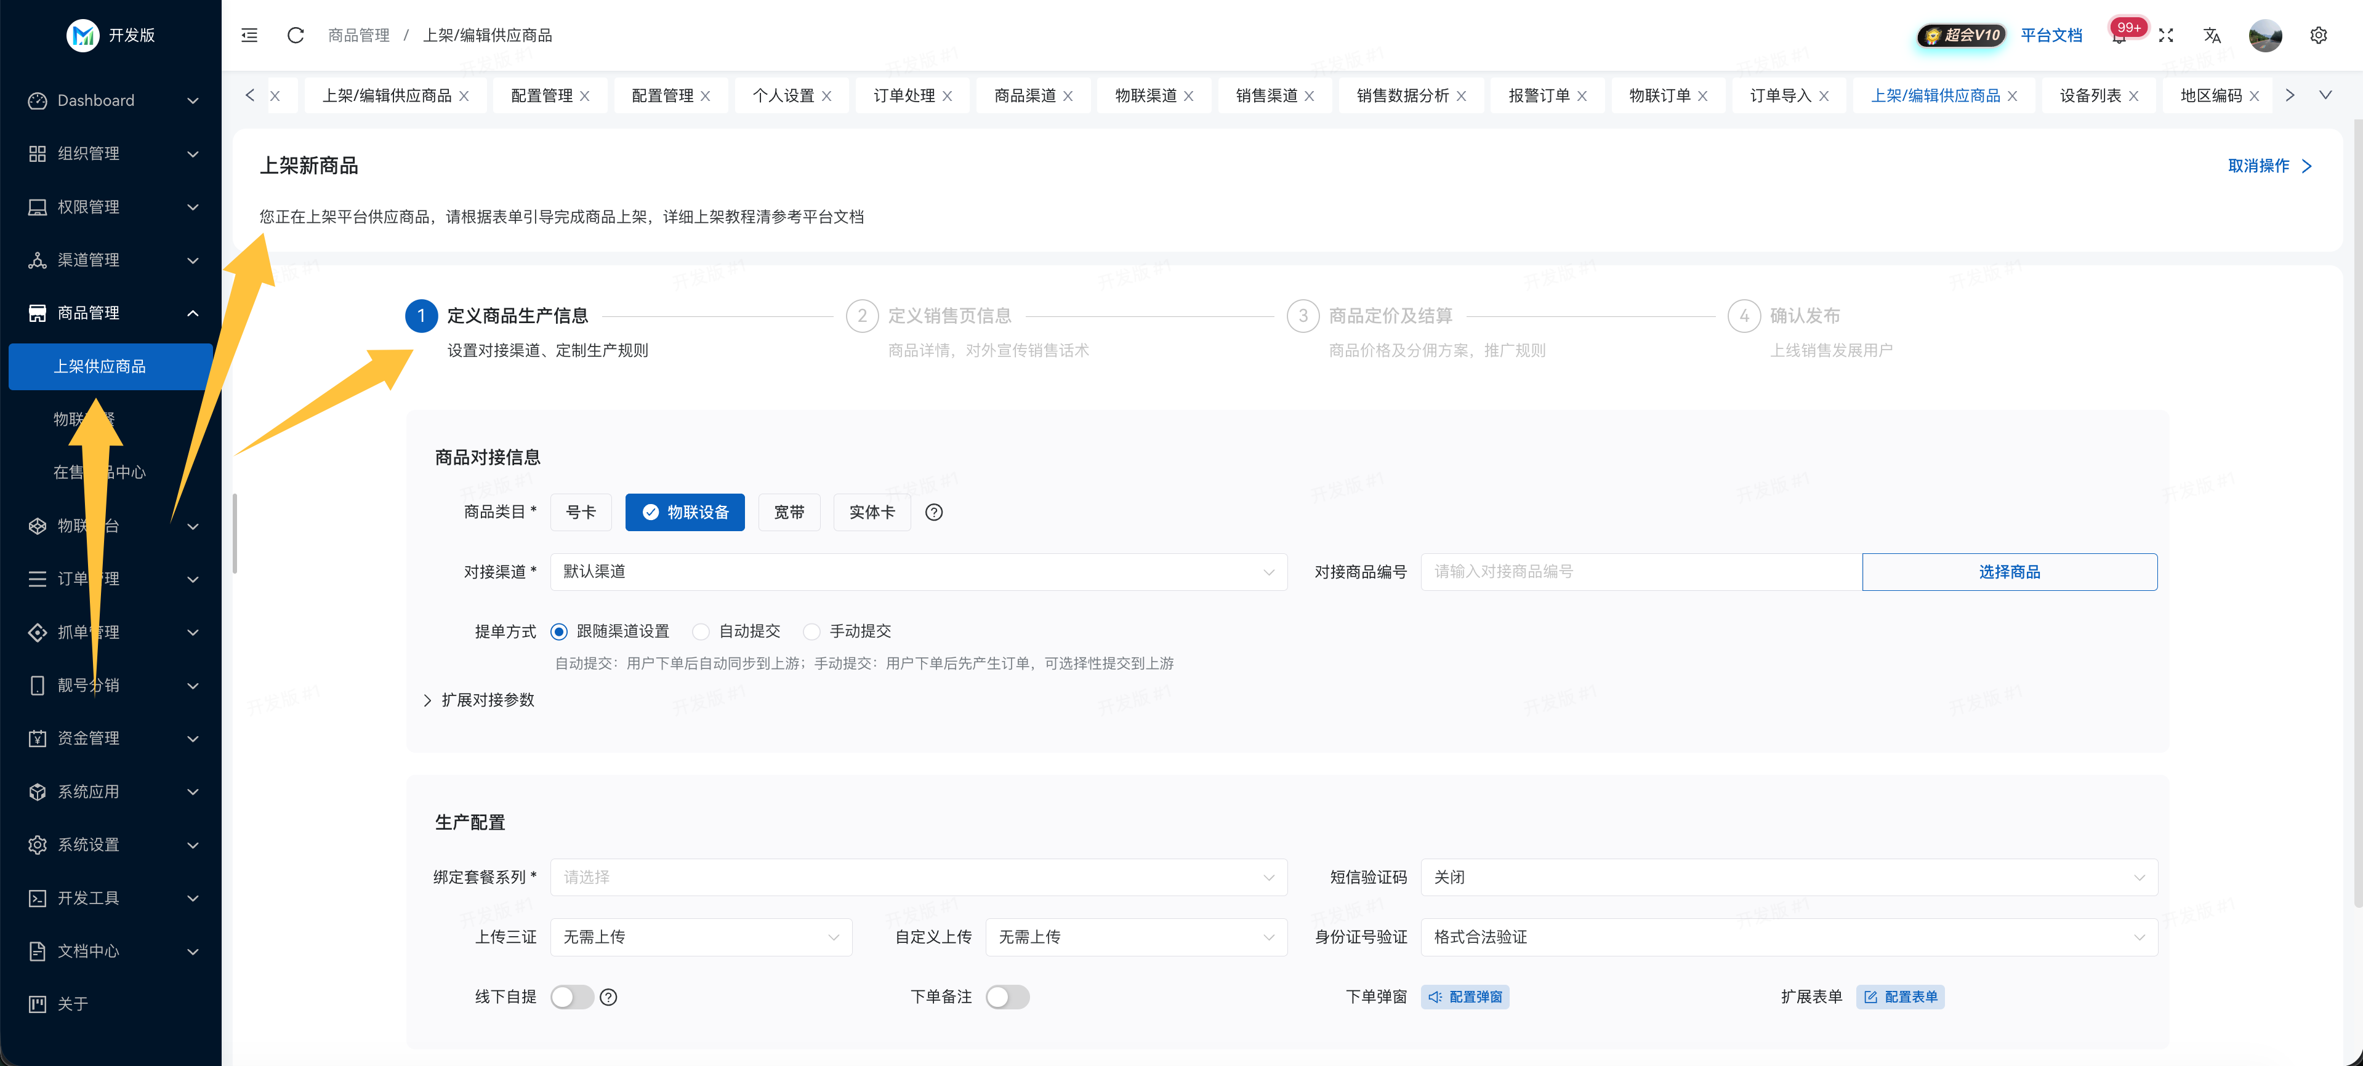Open the 对接渠道 dropdown
The width and height of the screenshot is (2363, 1066).
tap(918, 572)
